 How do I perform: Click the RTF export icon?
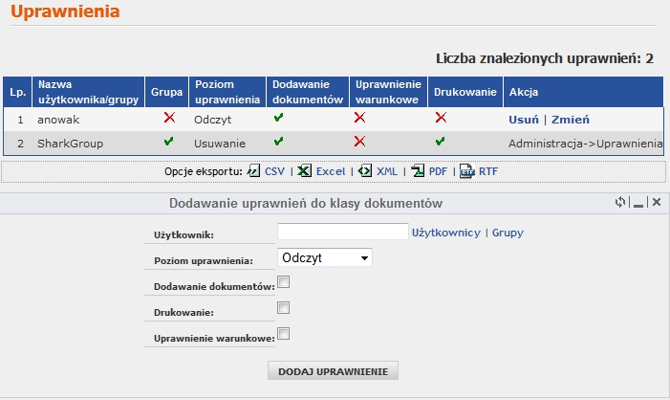466,171
